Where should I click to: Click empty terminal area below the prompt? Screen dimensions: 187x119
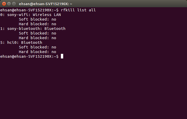point(94,88)
